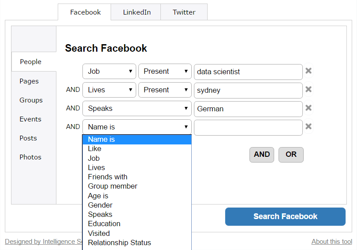Choose 'Age is' option
Viewport: 357px width, 250px height.
(137, 196)
